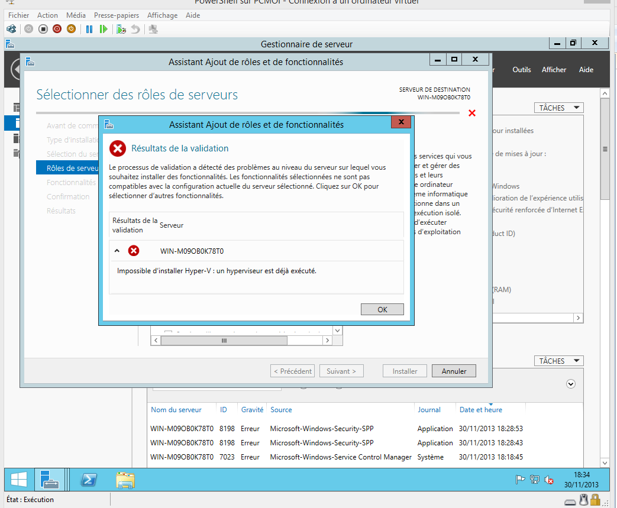Click the Précédent wizard button
Image resolution: width=617 pixels, height=508 pixels.
click(x=292, y=371)
